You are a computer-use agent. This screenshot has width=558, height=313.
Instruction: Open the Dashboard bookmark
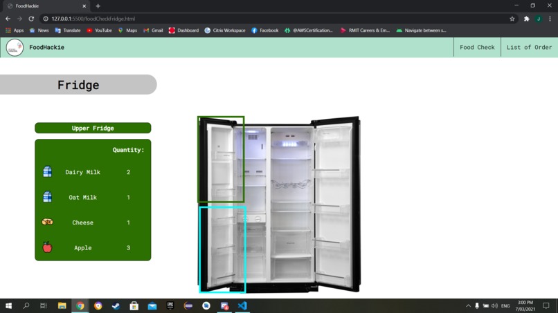183,30
